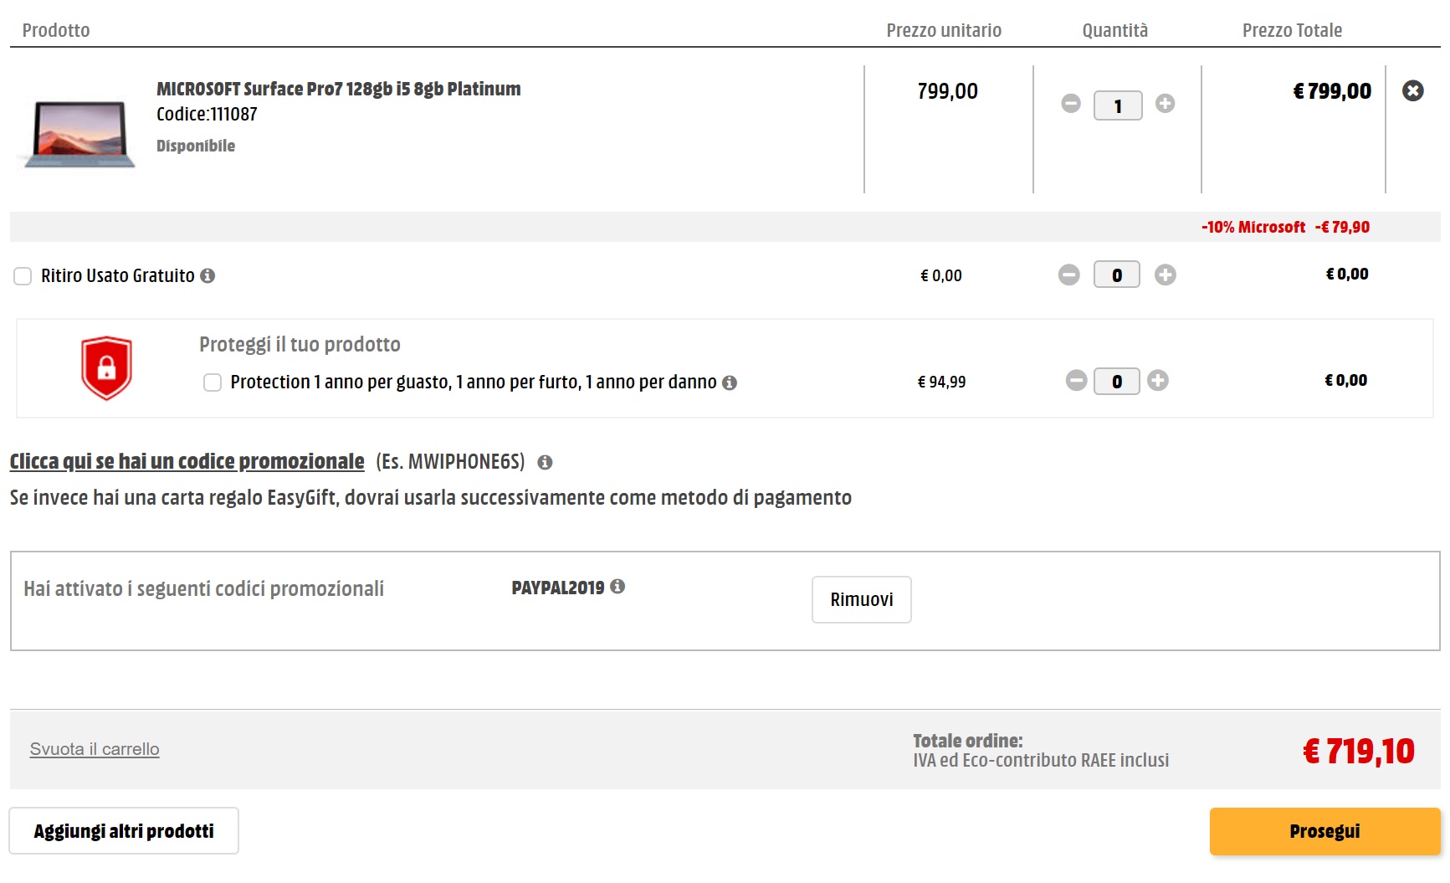Click Rimuovi to remove promo code
1450x883 pixels.
(862, 599)
